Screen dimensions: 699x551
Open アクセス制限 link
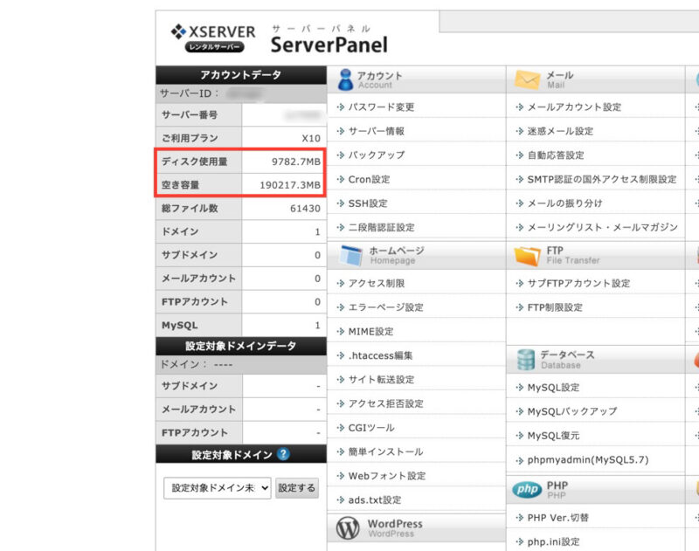tap(377, 283)
